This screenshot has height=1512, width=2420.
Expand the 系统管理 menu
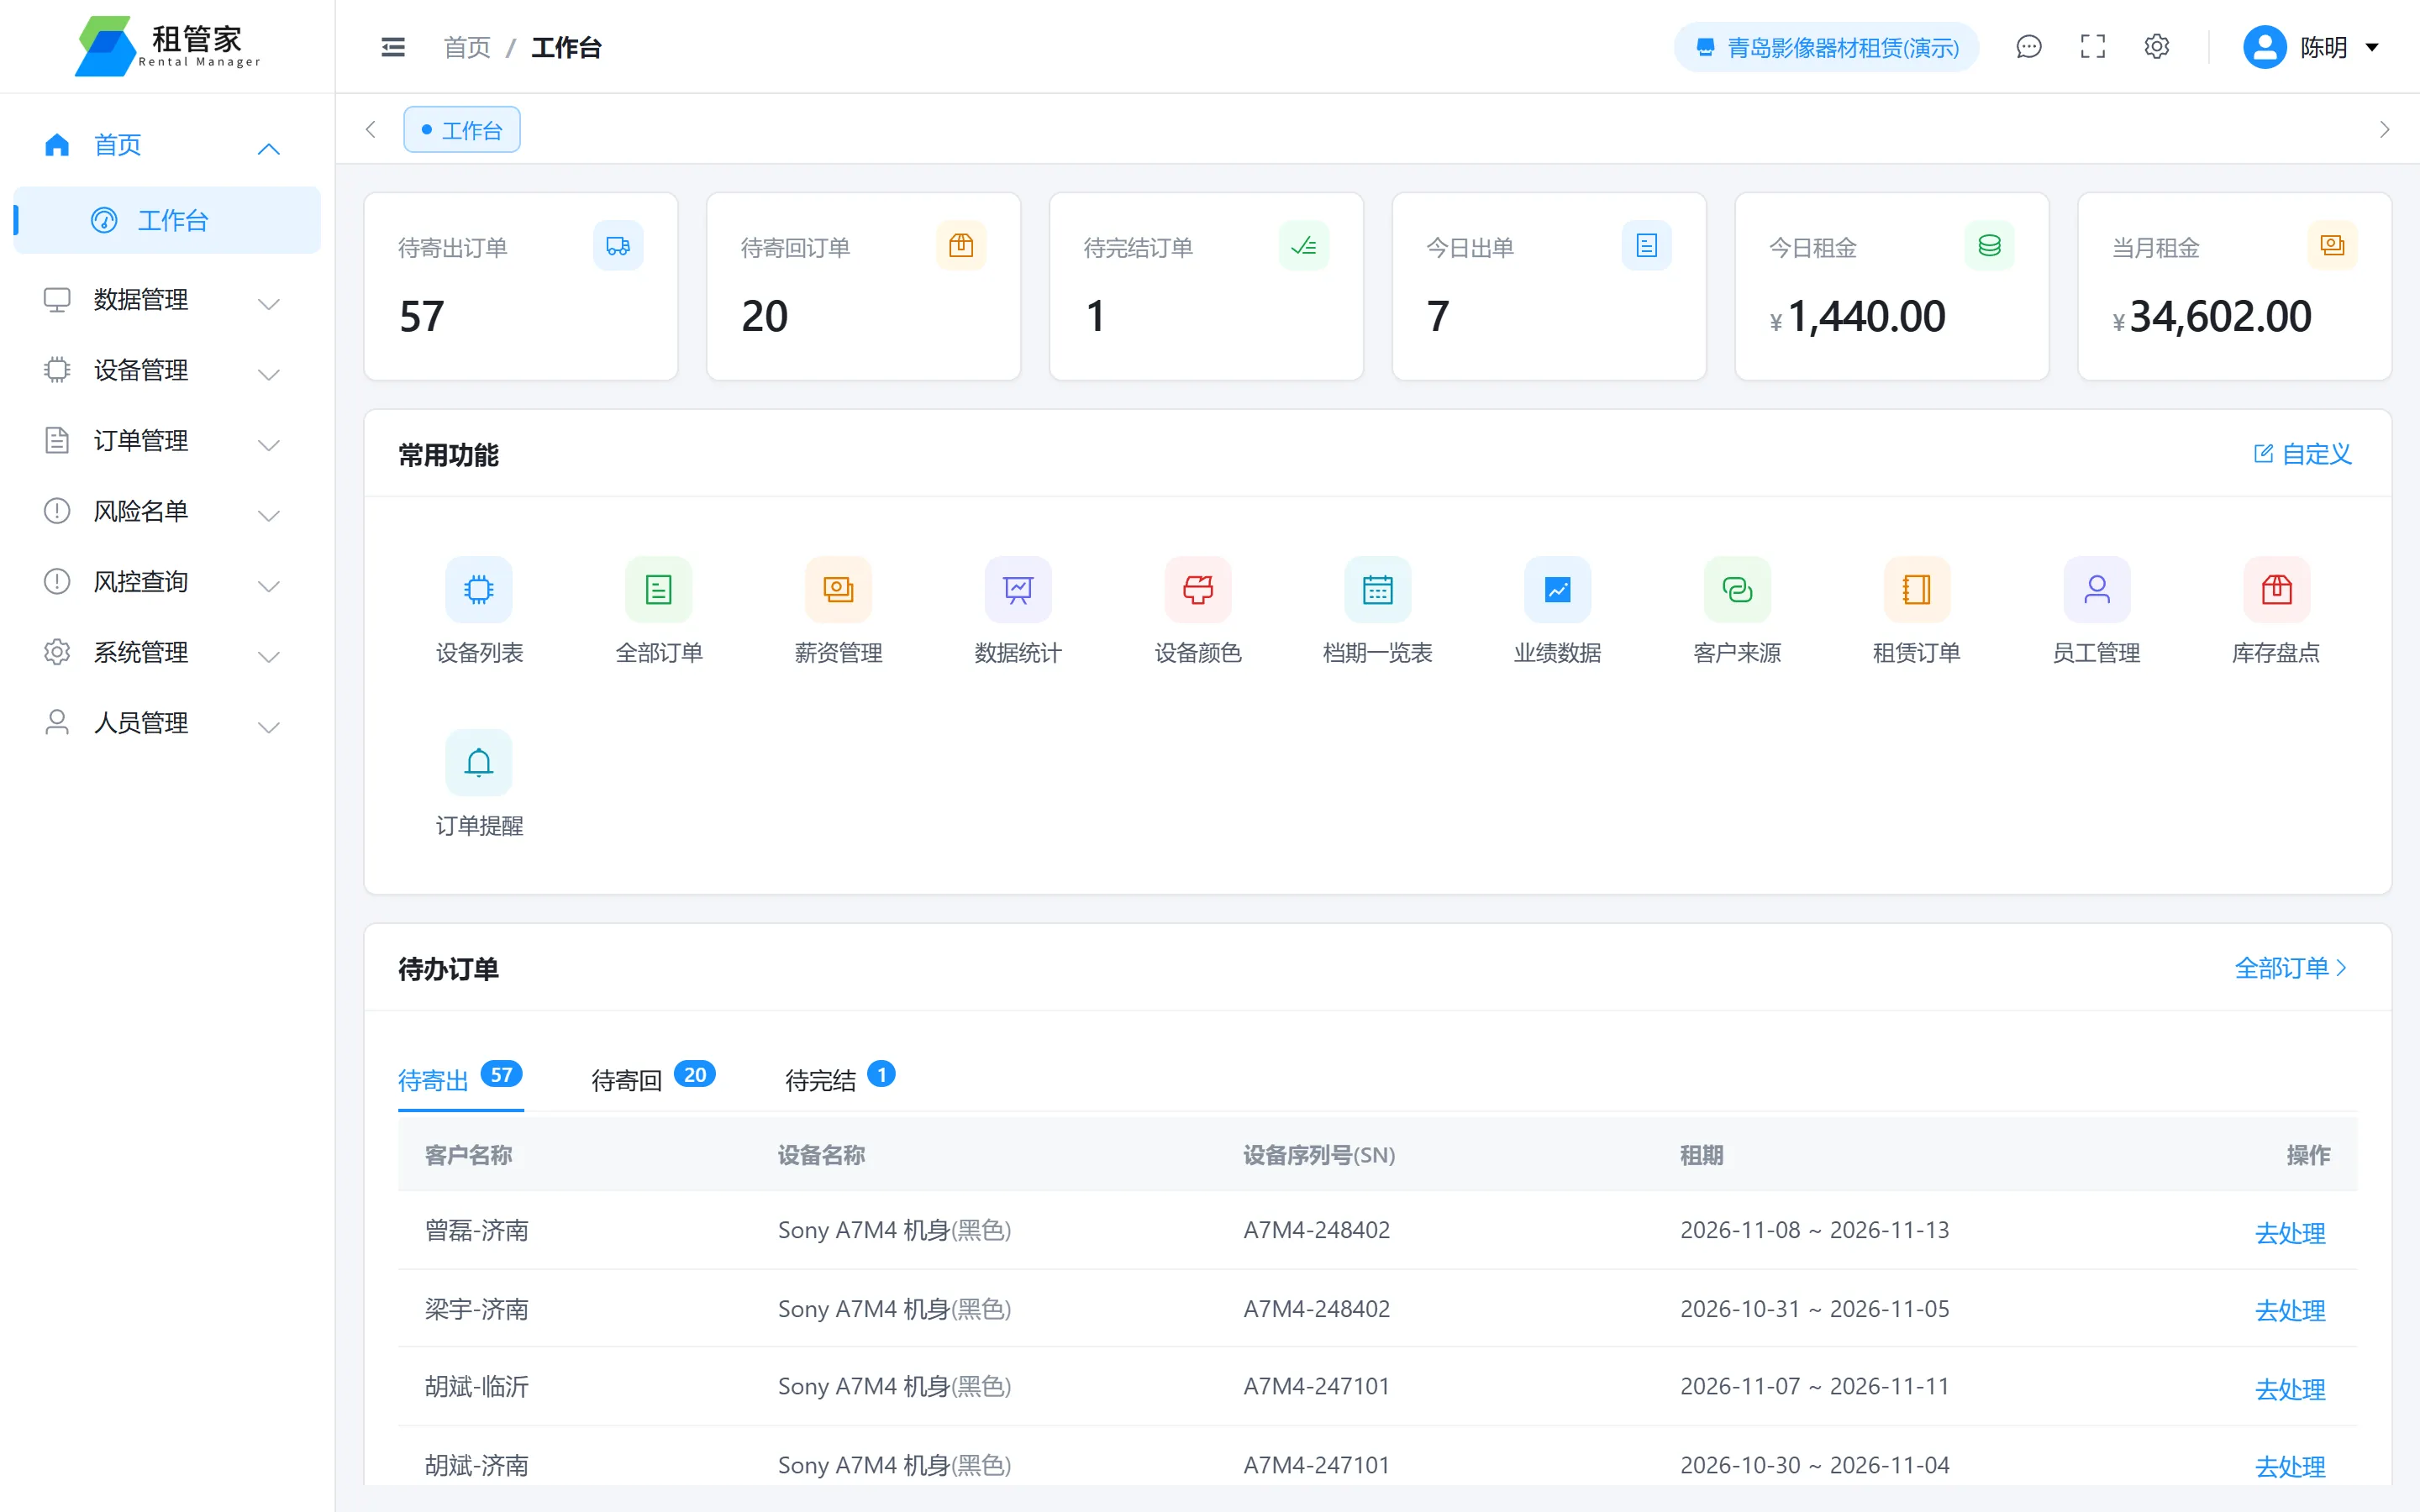[166, 653]
